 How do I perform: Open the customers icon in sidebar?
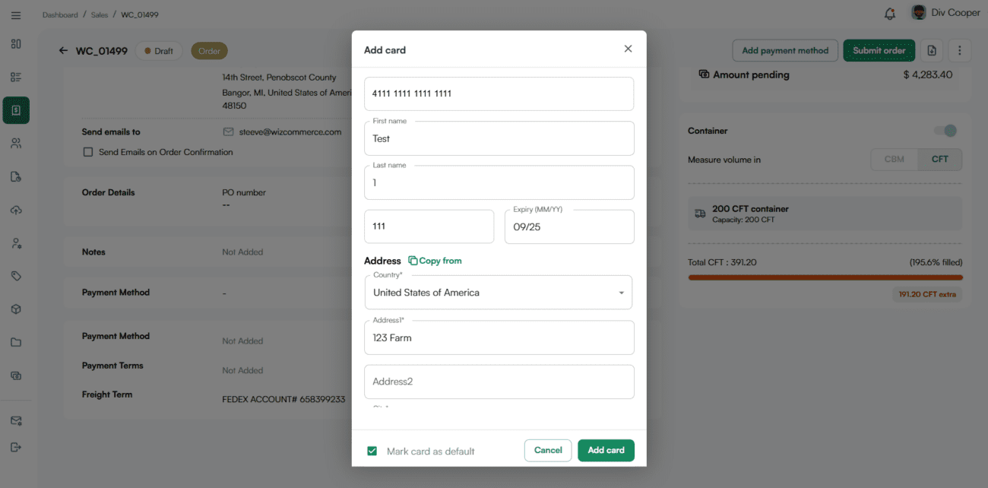pyautogui.click(x=16, y=143)
